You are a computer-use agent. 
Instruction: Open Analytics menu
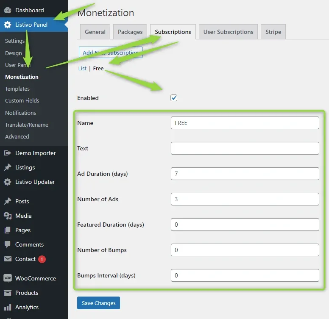click(x=34, y=307)
